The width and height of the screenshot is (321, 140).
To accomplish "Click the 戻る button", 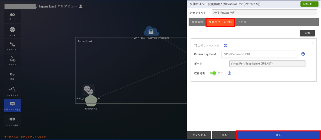I will click(224, 135).
